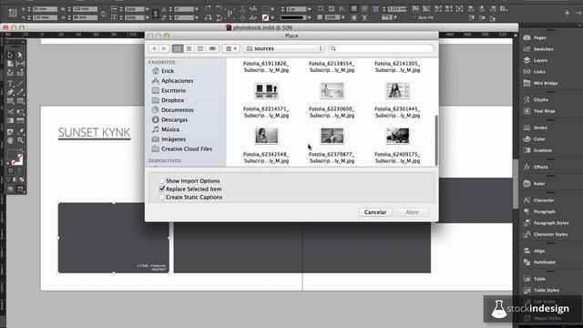583x328 pixels.
Task: Select the Direct Selection tool
Action: tap(20, 55)
